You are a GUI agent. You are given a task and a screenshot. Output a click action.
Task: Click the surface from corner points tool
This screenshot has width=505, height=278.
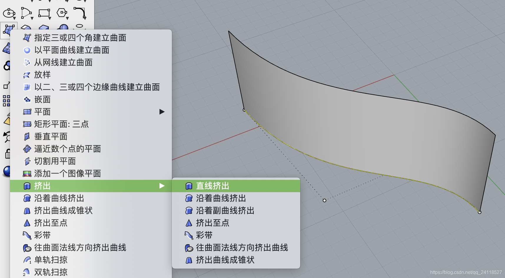9,30
